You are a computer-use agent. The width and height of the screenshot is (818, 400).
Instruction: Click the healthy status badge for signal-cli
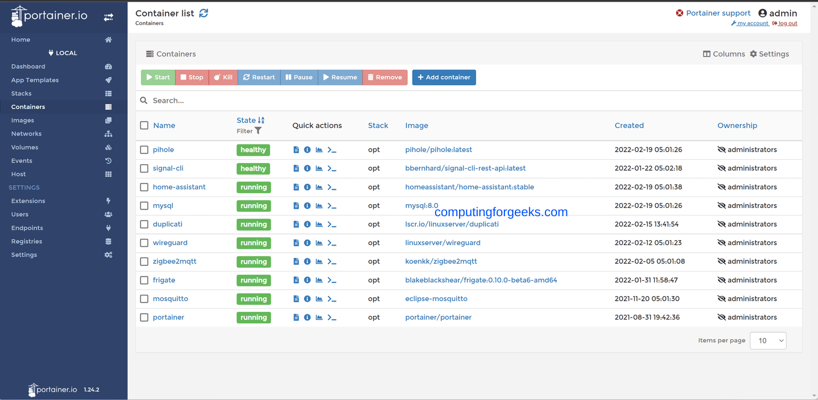[x=253, y=168]
